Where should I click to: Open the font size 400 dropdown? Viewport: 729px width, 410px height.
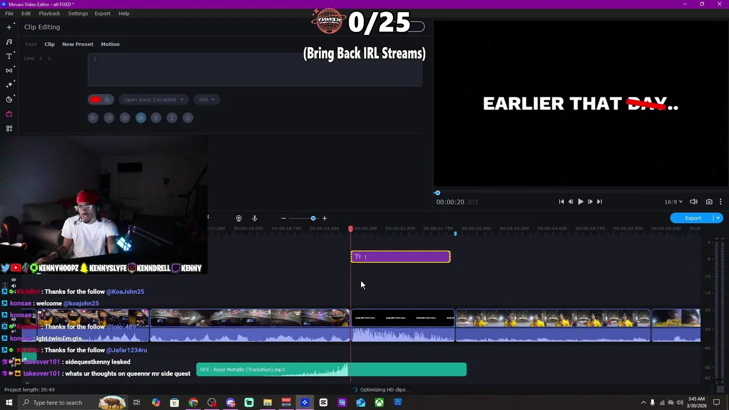pyautogui.click(x=206, y=100)
